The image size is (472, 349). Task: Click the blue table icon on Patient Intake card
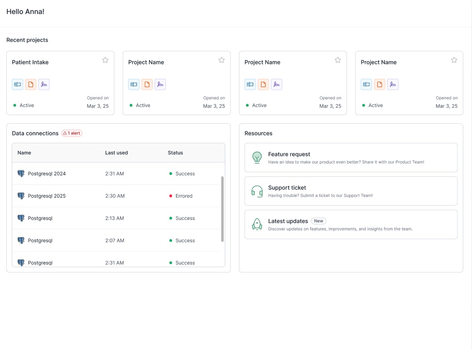click(17, 84)
